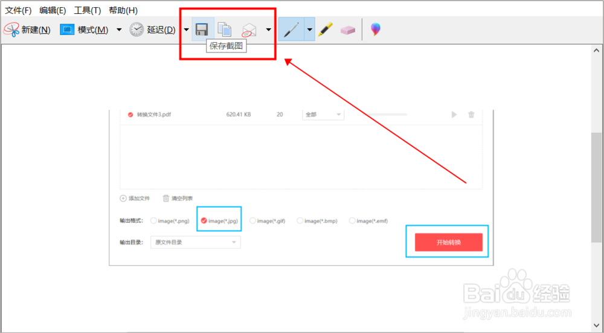Click the play icon in 转换文件3.pdf row
Viewport: 604px width, 333px height.
tap(454, 115)
